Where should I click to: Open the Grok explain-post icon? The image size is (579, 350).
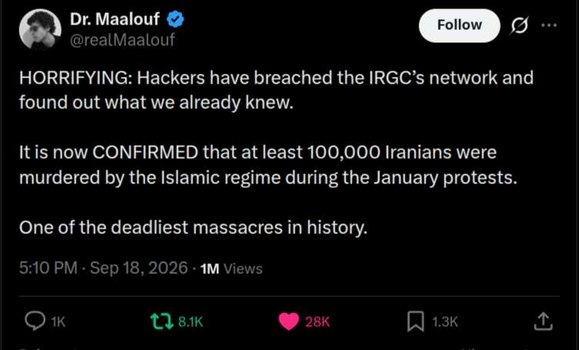pos(520,25)
